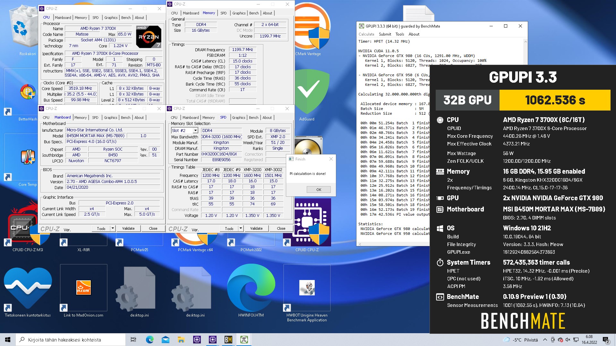Launch CPUID CPU-Z MSI desktop shortcut
Viewport: 616px width, 346px height.
coord(28,227)
